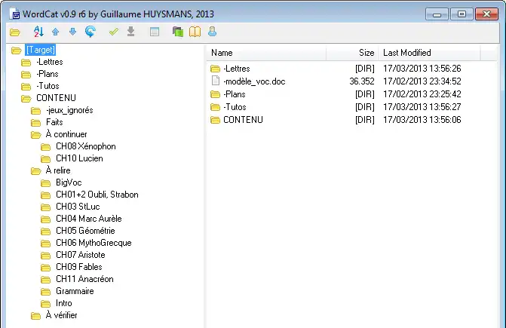
Task: Select the BigVoc folder
Action: click(x=69, y=182)
